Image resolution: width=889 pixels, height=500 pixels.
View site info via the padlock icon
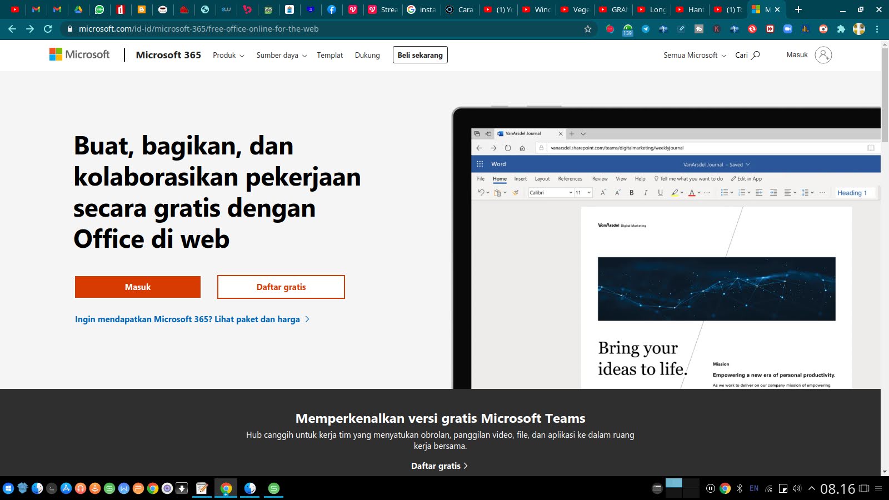[x=70, y=29]
